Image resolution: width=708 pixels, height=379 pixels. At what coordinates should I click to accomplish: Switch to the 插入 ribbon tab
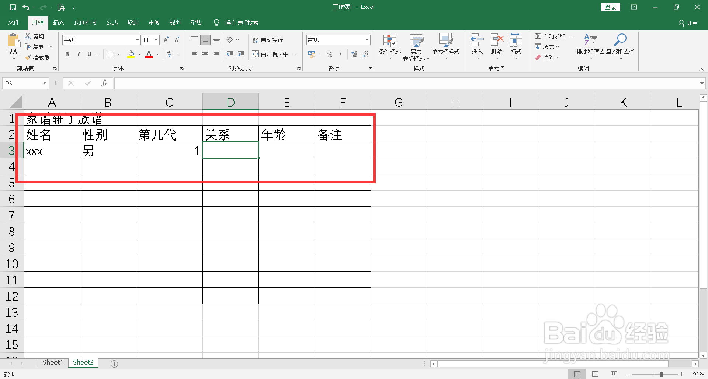coord(58,22)
